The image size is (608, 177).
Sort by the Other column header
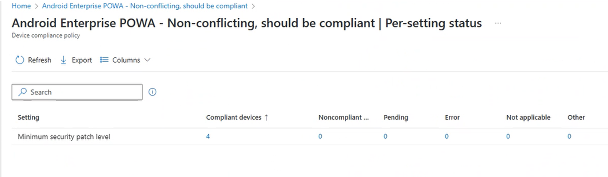coord(576,117)
